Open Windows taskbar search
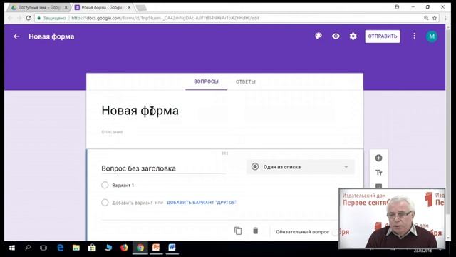Image resolution: width=456 pixels, height=257 pixels. click(x=28, y=248)
